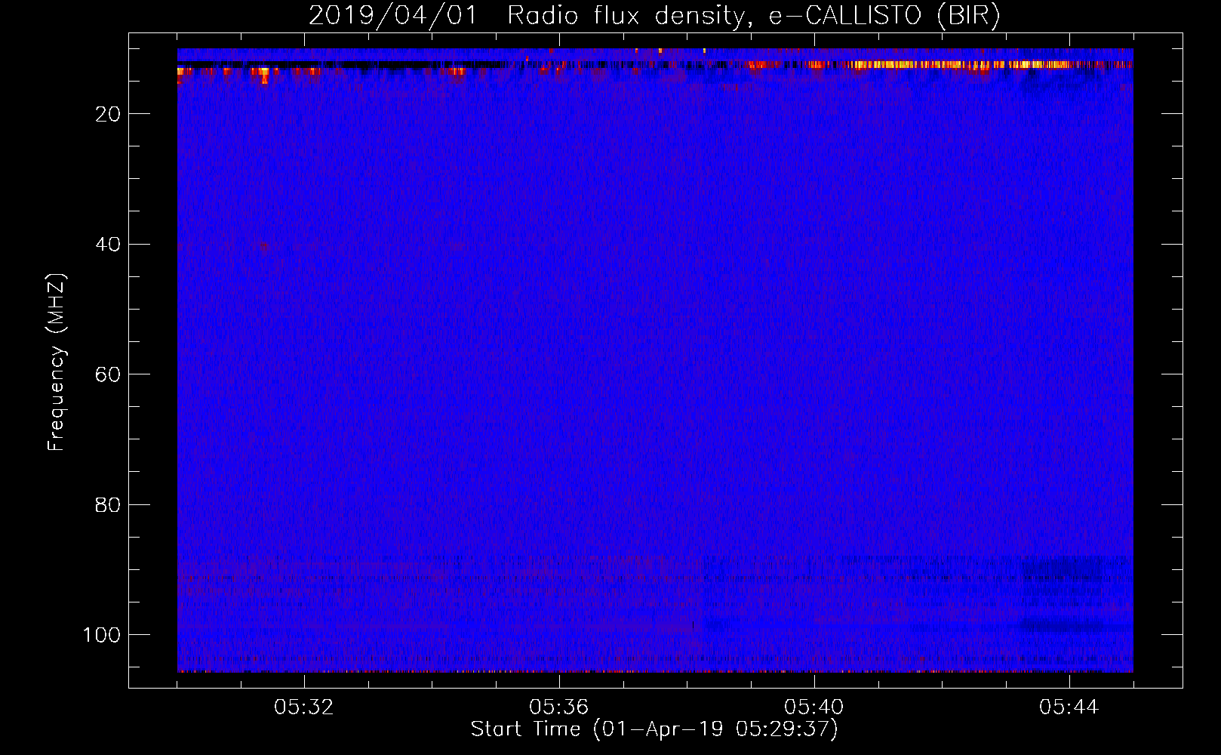Click the 05:40 time tick label
Screen dimensions: 1221x755
point(814,707)
